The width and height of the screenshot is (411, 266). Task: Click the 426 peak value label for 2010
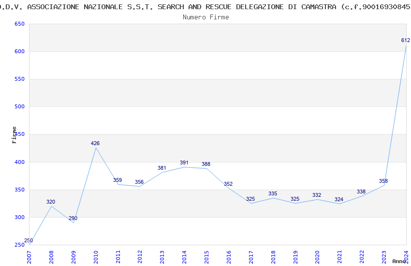point(95,143)
